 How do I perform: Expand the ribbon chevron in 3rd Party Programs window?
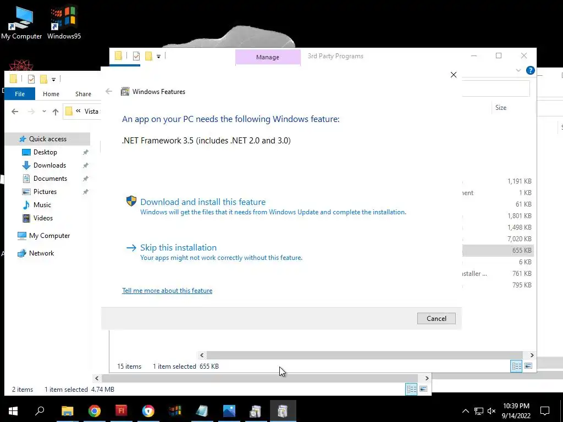(x=518, y=70)
